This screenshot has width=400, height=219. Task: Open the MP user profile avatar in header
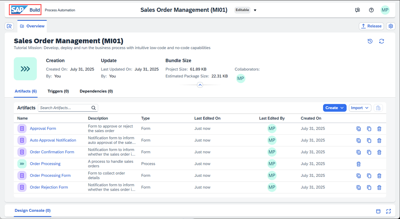click(x=385, y=10)
